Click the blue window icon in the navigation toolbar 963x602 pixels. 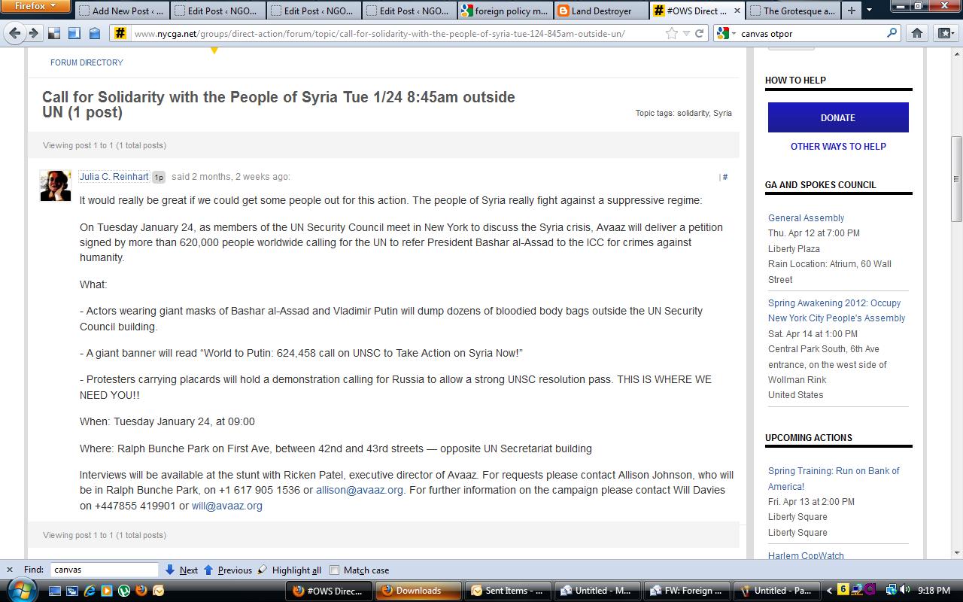coord(74,33)
